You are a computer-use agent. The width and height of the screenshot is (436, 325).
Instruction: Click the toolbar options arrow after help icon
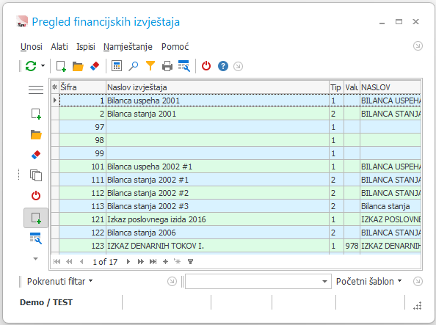coord(238,67)
